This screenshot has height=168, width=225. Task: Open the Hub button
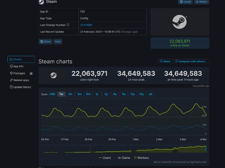point(58,42)
